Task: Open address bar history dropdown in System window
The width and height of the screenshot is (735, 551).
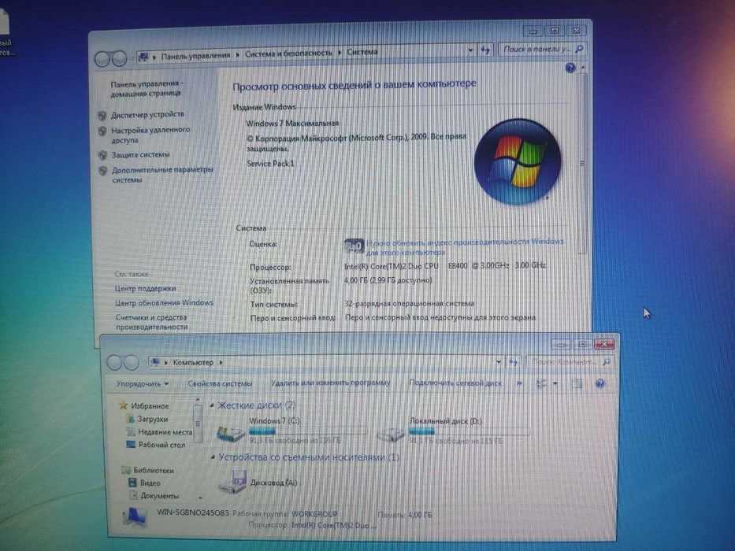Action: click(470, 50)
